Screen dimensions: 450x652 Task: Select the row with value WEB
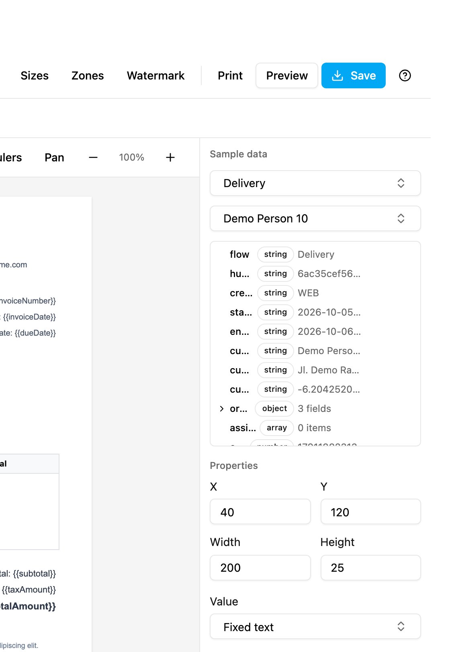(x=315, y=293)
